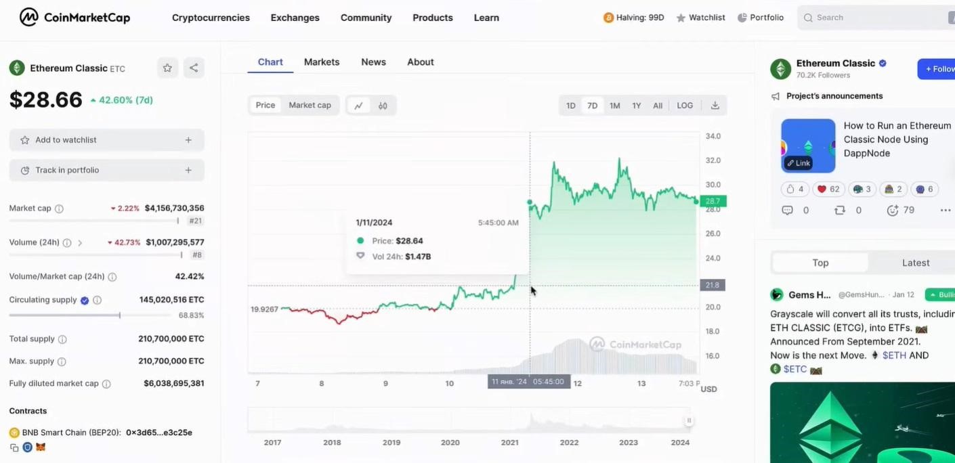The width and height of the screenshot is (955, 463).
Task: Switch to candlestick chart icon
Action: pyautogui.click(x=383, y=106)
